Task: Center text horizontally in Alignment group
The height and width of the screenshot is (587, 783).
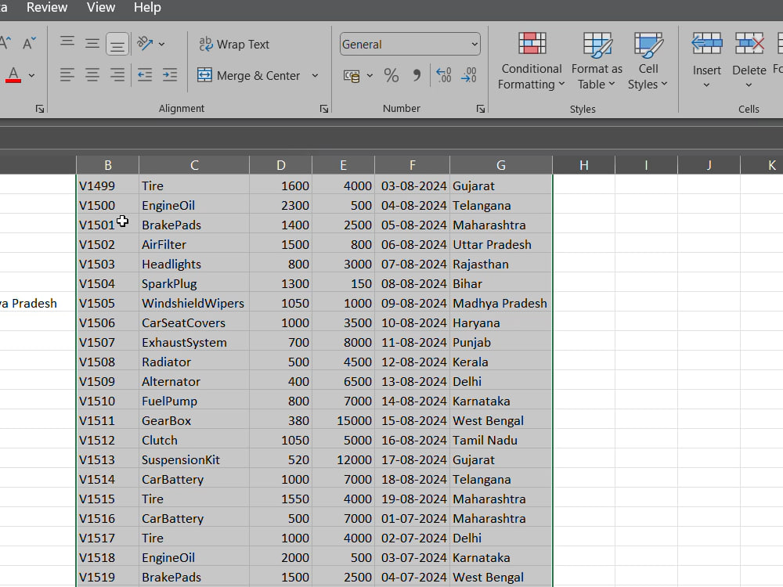Action: pos(92,75)
